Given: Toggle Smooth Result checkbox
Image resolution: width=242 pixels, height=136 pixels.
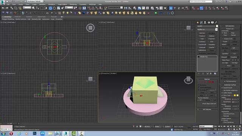Looking at the screenshot, I should click(222, 88).
